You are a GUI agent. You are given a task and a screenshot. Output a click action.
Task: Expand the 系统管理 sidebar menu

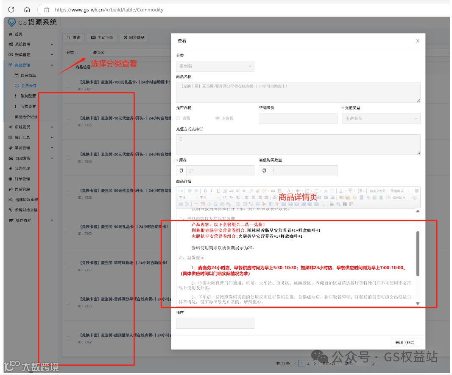point(30,44)
